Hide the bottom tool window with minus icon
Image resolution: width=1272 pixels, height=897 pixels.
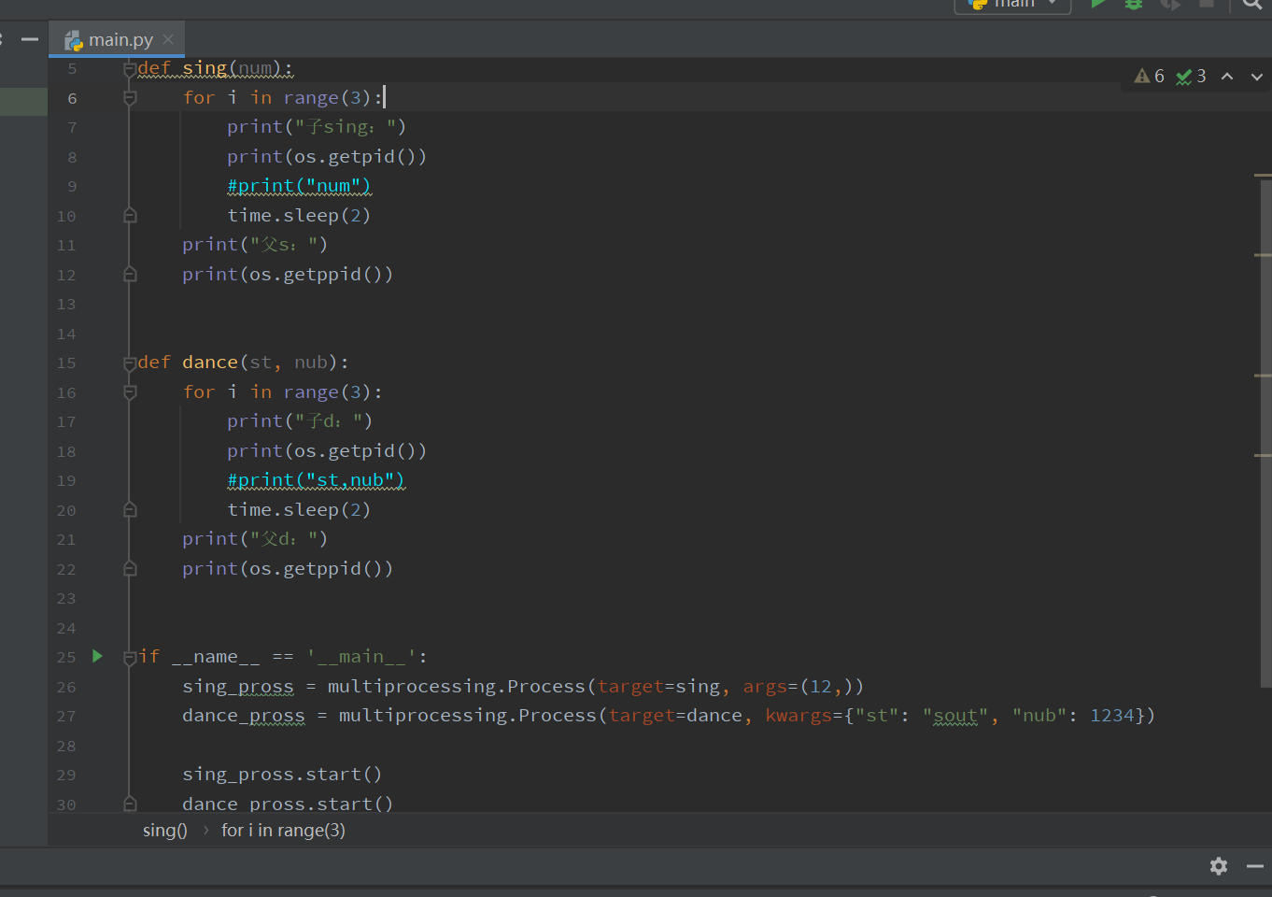coord(1255,866)
